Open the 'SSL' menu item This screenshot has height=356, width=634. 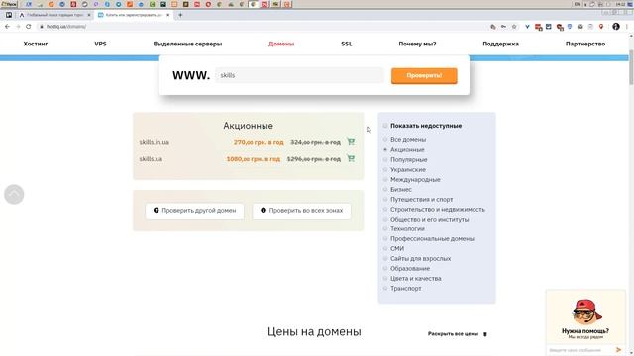pos(347,44)
